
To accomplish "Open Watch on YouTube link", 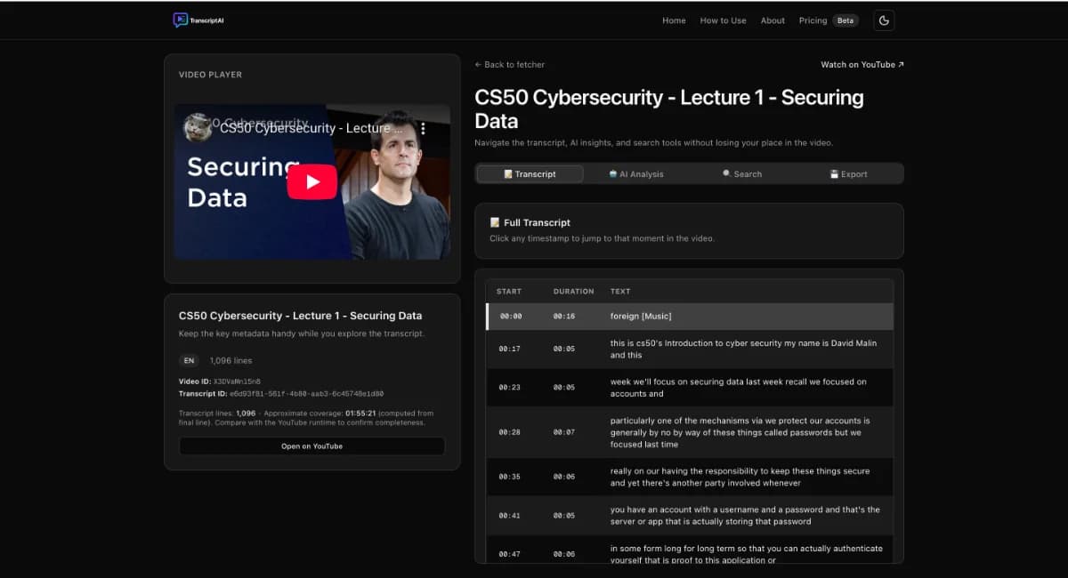I will point(862,65).
